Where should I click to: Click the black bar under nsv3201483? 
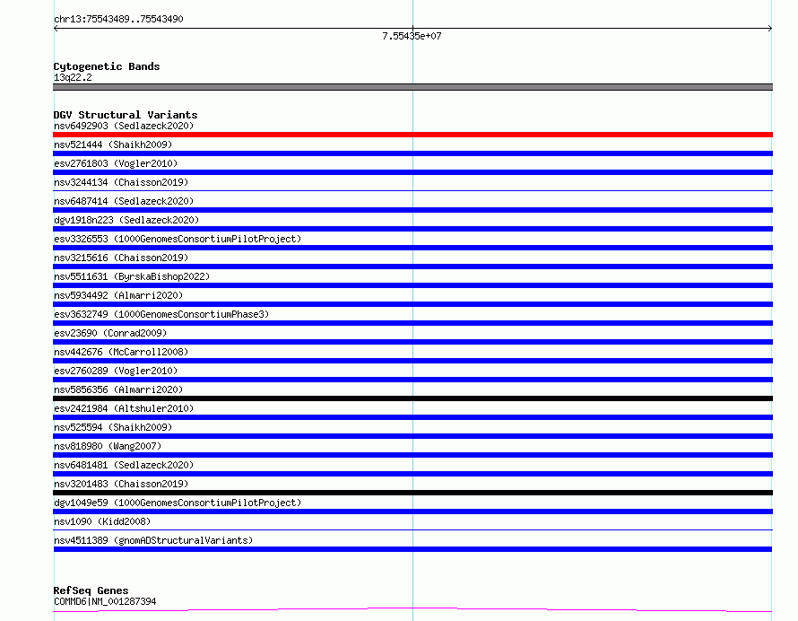pos(412,493)
